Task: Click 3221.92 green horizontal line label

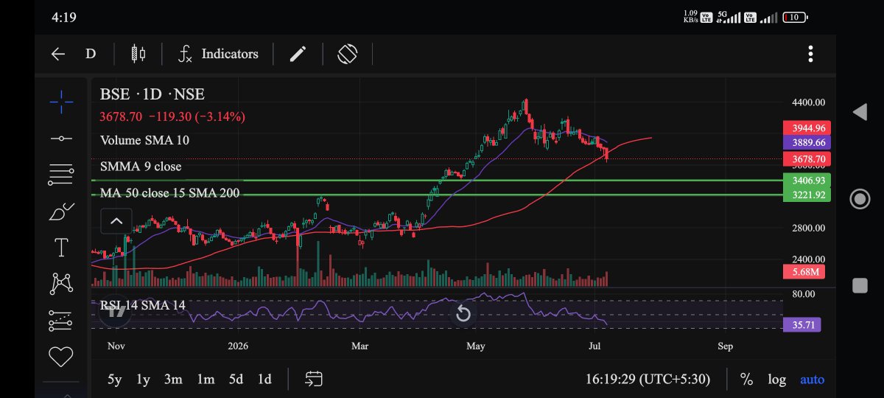Action: tap(807, 195)
